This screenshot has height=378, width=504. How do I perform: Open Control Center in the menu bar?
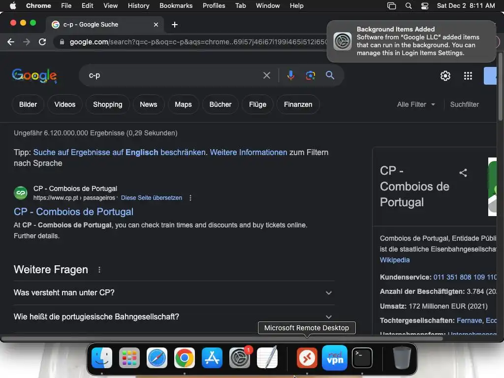425,6
